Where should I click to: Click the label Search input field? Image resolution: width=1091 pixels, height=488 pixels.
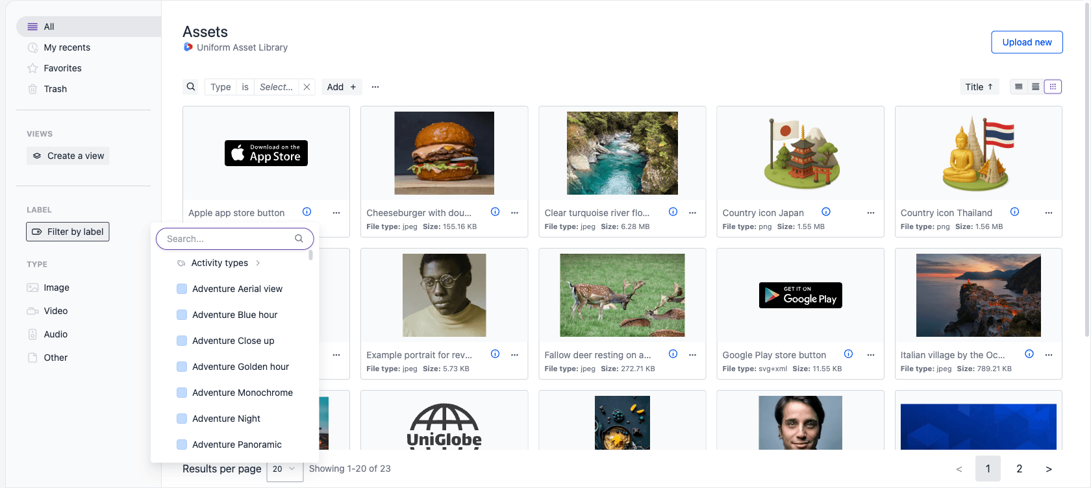click(235, 239)
